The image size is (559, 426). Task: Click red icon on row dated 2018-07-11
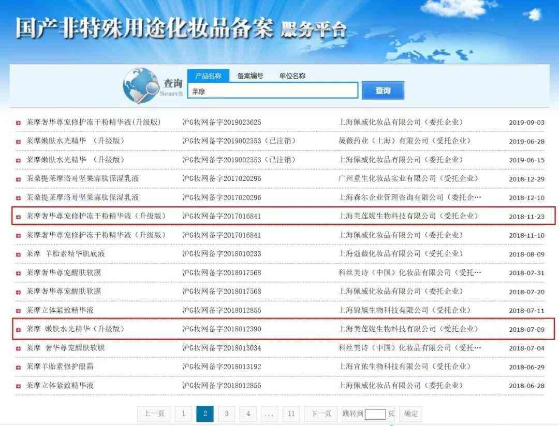19,311
